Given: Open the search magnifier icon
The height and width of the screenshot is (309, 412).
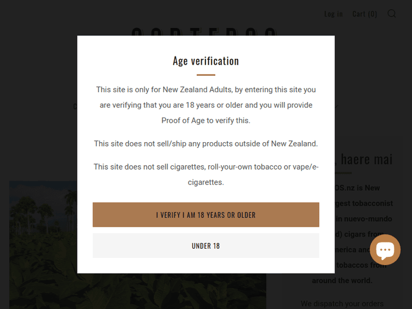Looking at the screenshot, I should (x=392, y=14).
